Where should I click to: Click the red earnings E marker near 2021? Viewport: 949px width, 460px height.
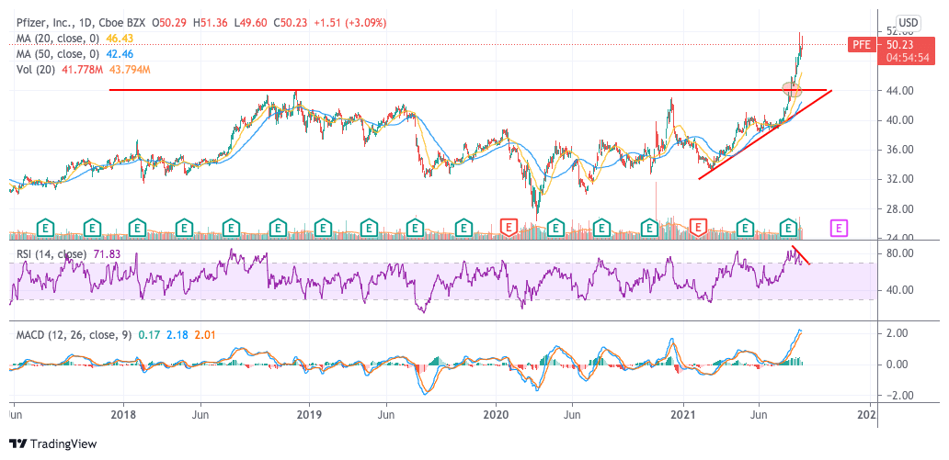point(699,228)
